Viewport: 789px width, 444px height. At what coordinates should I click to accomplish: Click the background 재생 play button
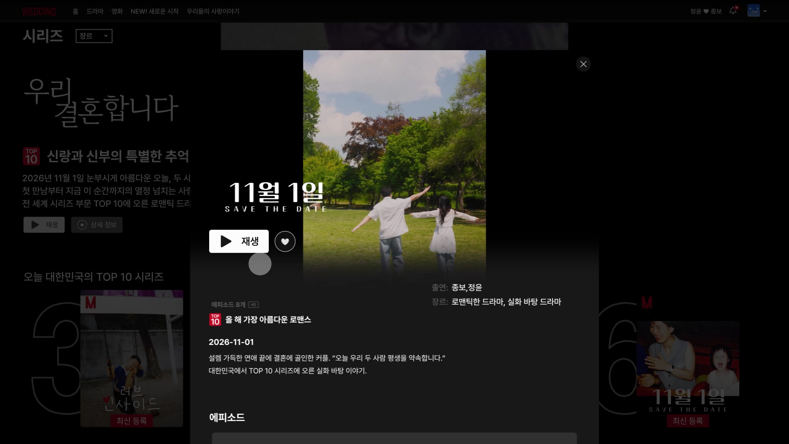44,225
